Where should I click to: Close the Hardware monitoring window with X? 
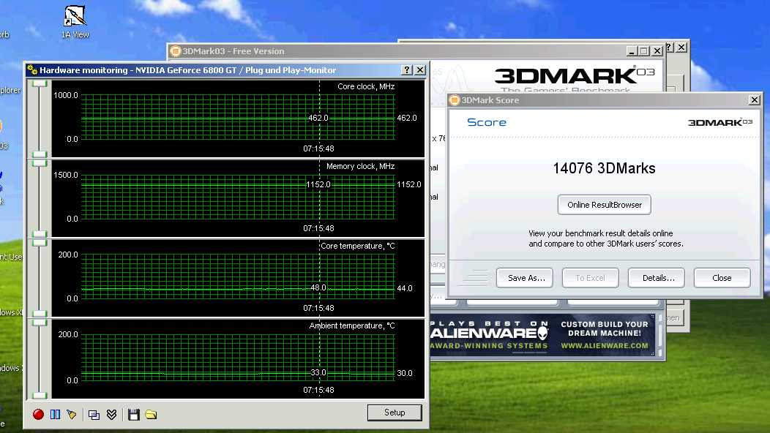pos(420,69)
